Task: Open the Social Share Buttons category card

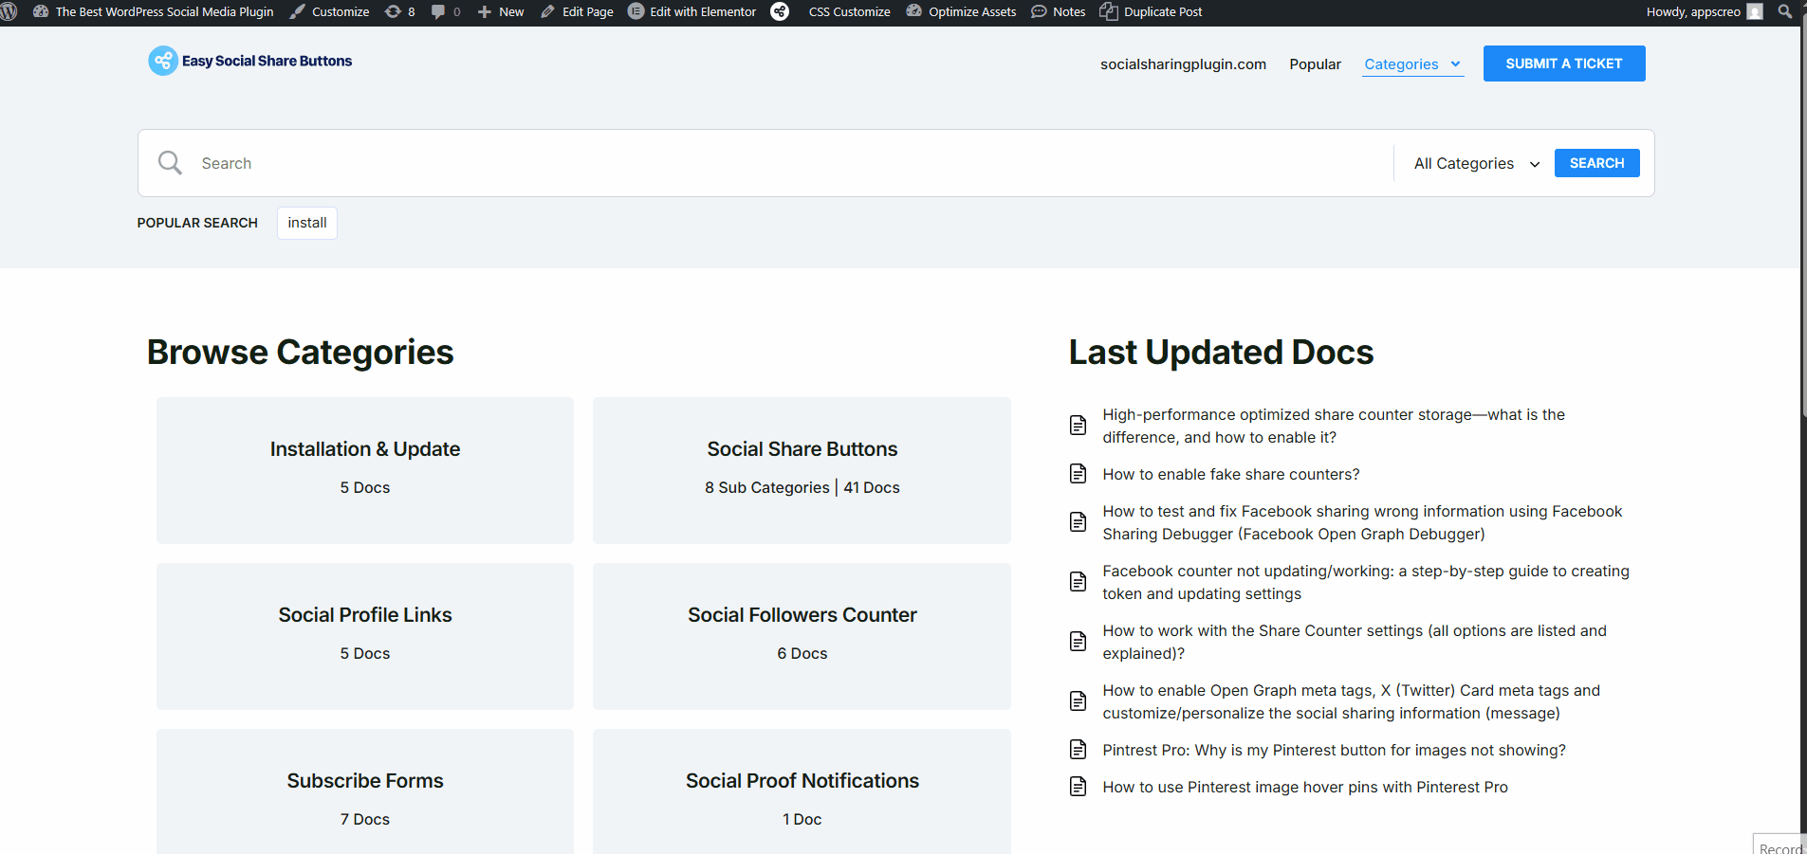Action: click(802, 469)
